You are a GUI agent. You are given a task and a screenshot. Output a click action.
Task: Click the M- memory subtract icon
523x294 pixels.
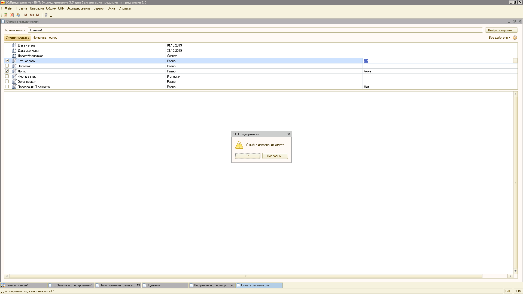coord(38,15)
